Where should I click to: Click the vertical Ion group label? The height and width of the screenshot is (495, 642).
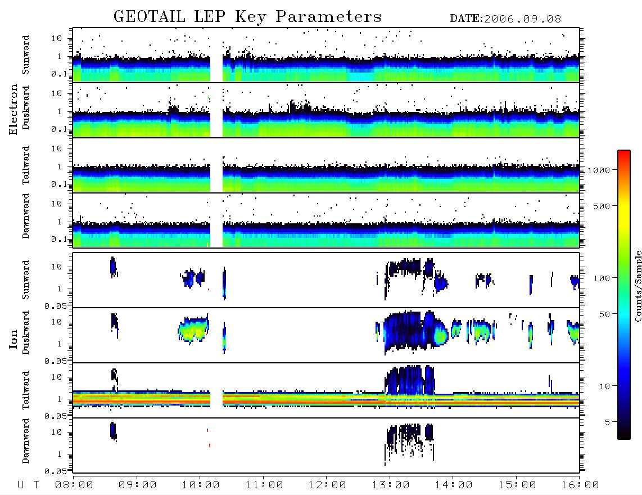click(13, 339)
